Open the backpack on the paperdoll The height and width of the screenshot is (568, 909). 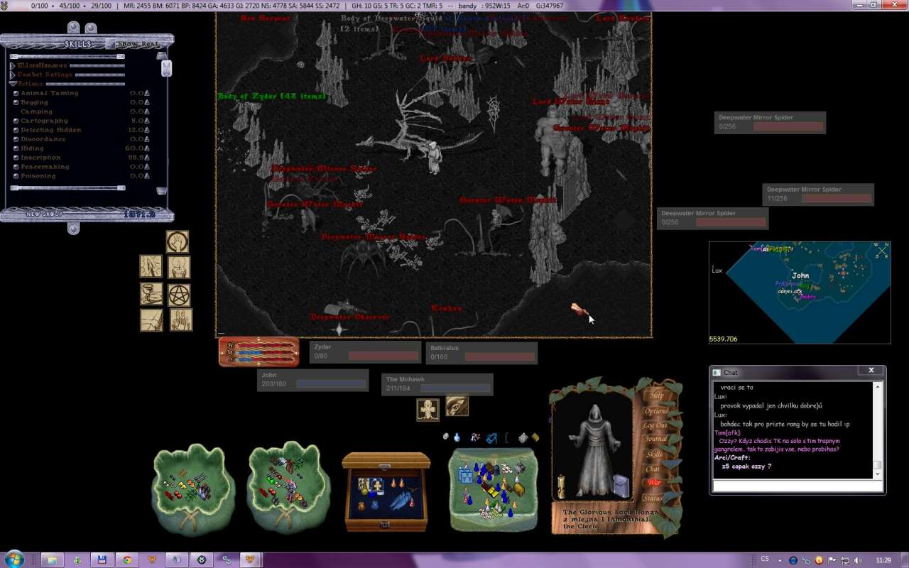tap(620, 486)
